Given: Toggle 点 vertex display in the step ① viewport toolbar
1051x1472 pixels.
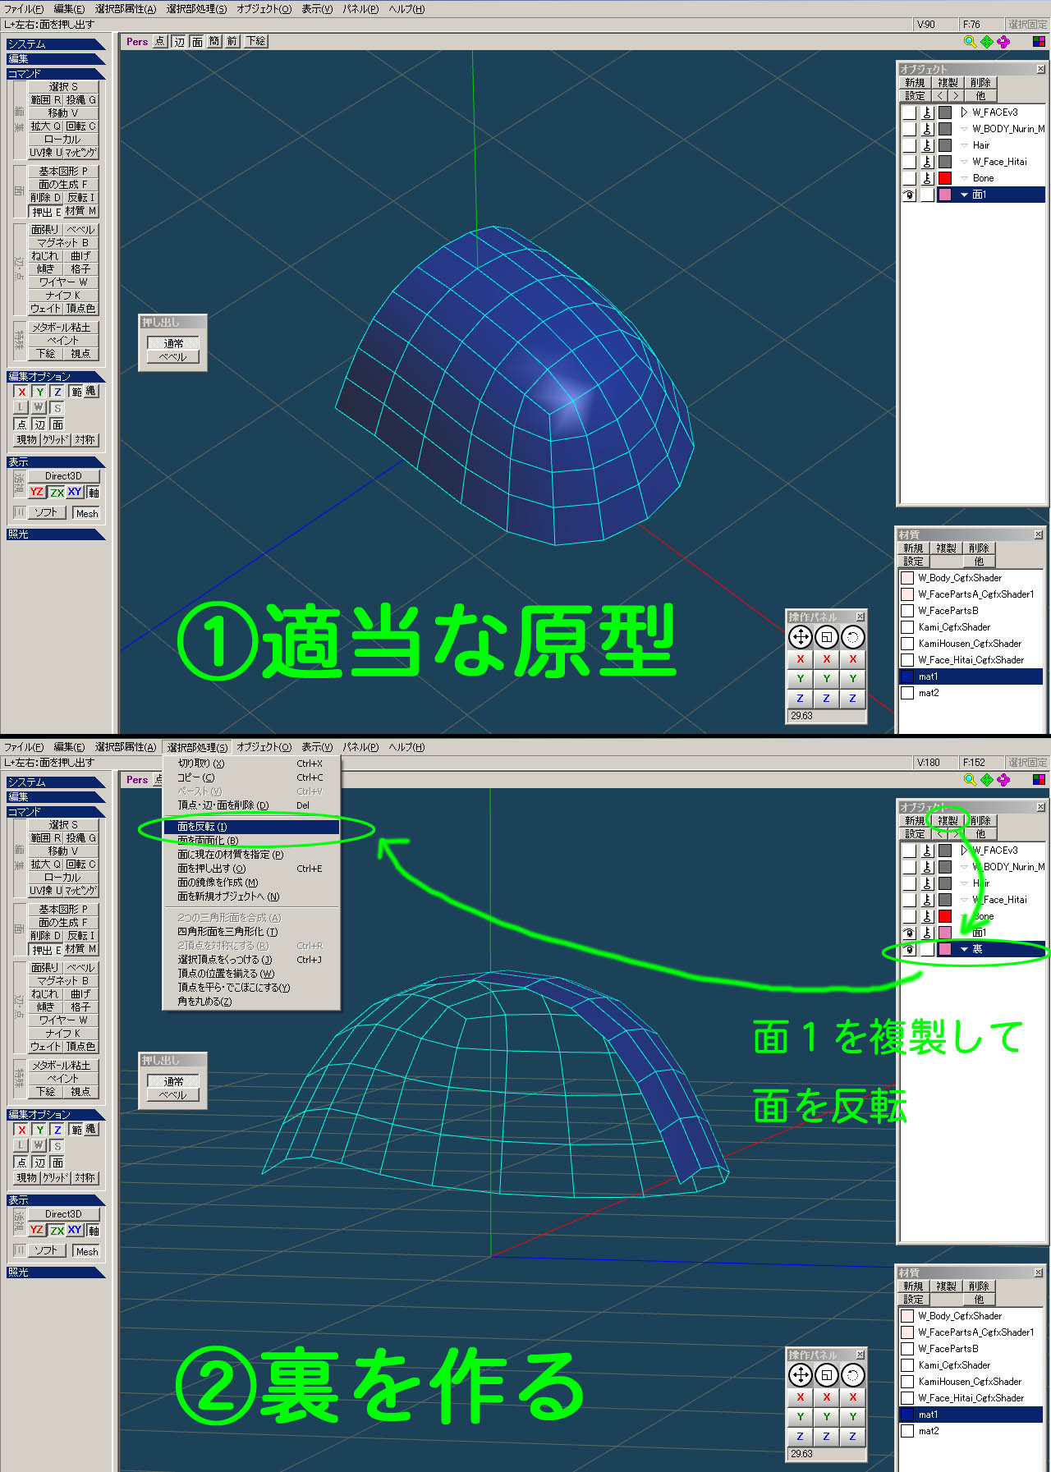Looking at the screenshot, I should coord(160,41).
